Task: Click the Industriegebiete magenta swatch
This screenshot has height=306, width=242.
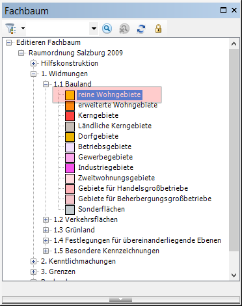Action: pos(70,168)
